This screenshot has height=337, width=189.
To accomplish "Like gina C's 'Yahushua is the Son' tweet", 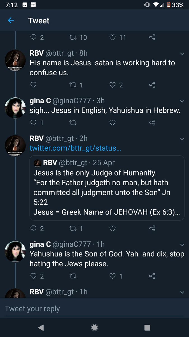I will coord(113,276).
